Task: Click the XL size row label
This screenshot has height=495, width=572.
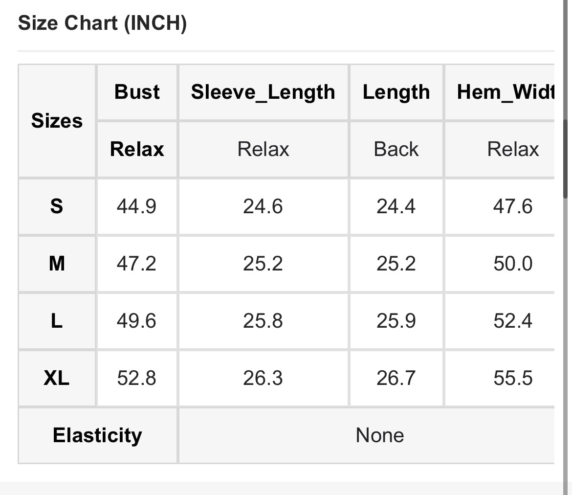Action: 57,378
